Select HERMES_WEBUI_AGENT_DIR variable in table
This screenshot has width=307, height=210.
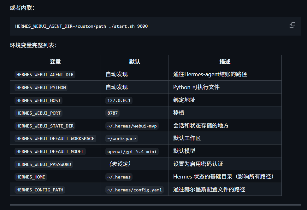[x=45, y=75]
